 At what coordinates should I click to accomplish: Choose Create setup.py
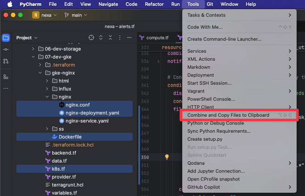click(x=239, y=139)
